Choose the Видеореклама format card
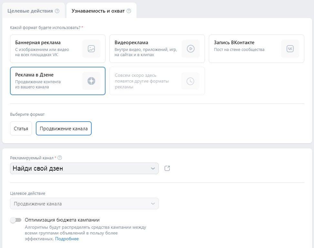 click(x=157, y=49)
